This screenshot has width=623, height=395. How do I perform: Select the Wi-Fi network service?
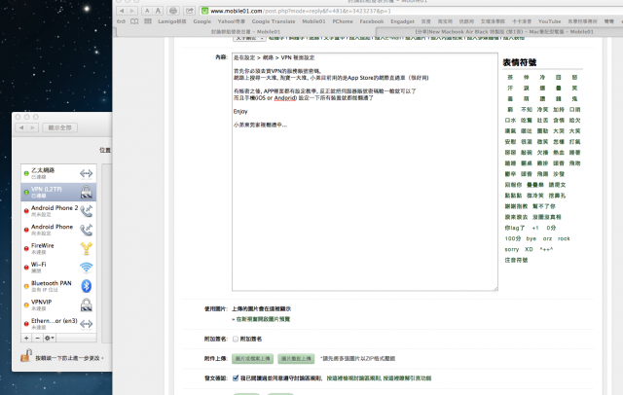pos(58,268)
